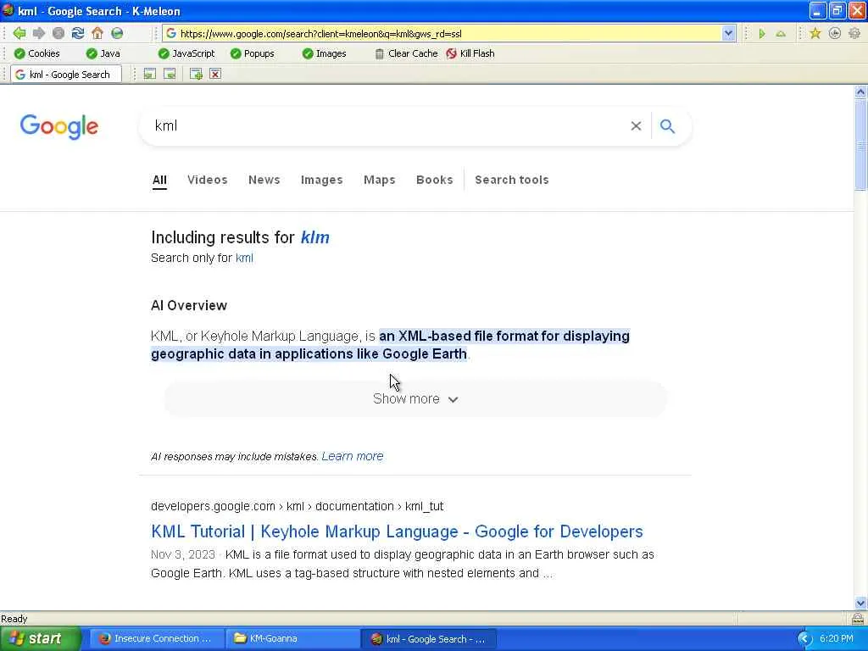Switch to the News tab
Viewport: 868px width, 651px height.
click(x=264, y=180)
